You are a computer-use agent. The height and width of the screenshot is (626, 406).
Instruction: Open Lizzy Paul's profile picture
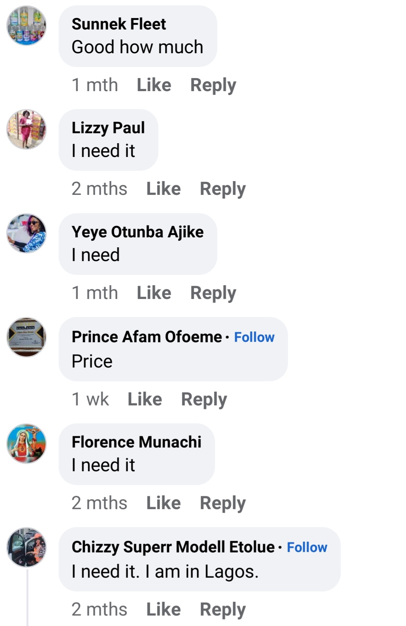pos(26,129)
